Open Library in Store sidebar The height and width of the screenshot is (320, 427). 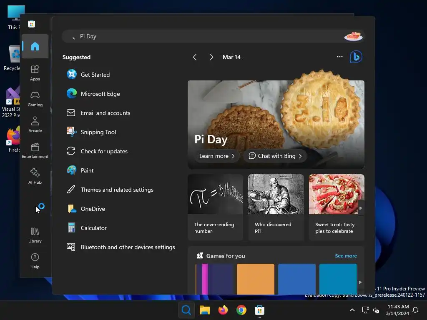pos(35,235)
